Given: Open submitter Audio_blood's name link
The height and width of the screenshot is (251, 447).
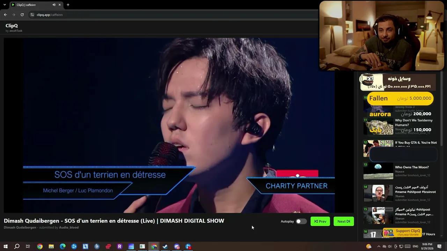Looking at the screenshot, I should click(x=69, y=228).
